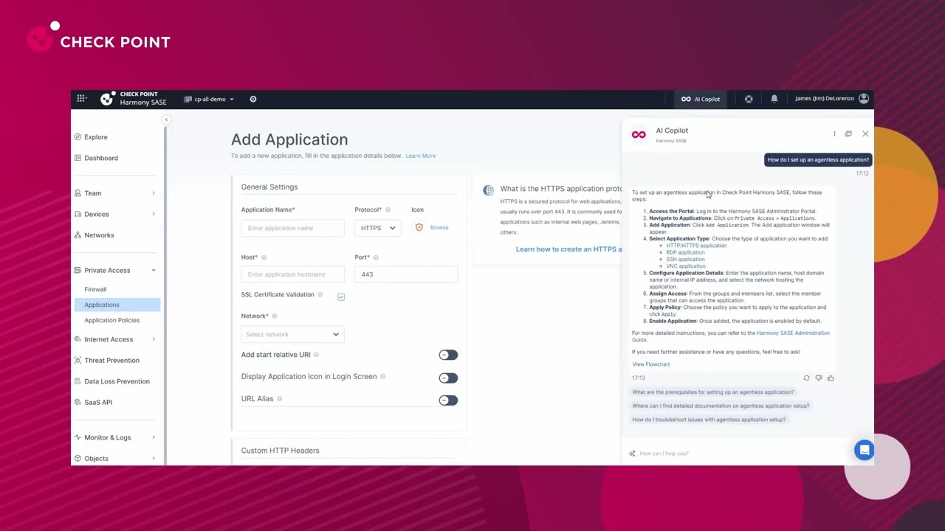Pop out the AI Copilot panel window
This screenshot has height=531, width=945.
tap(848, 133)
